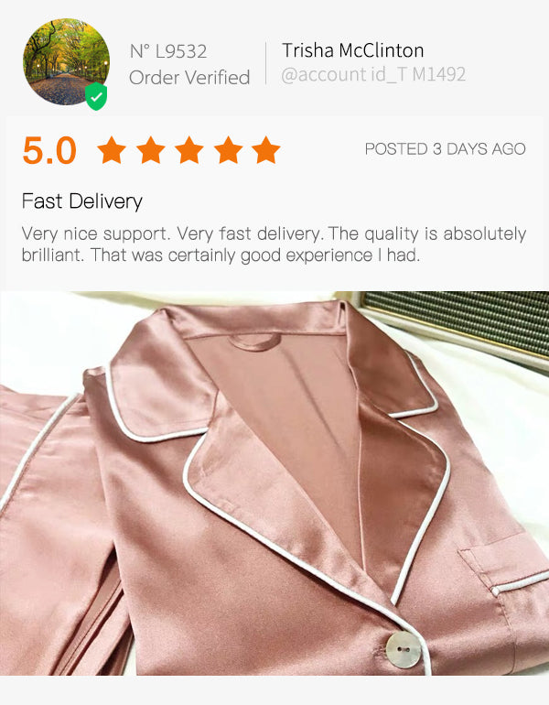Viewport: 549px width, 705px height.
Task: Open the @account id_T M1492 handle
Action: click(x=373, y=75)
